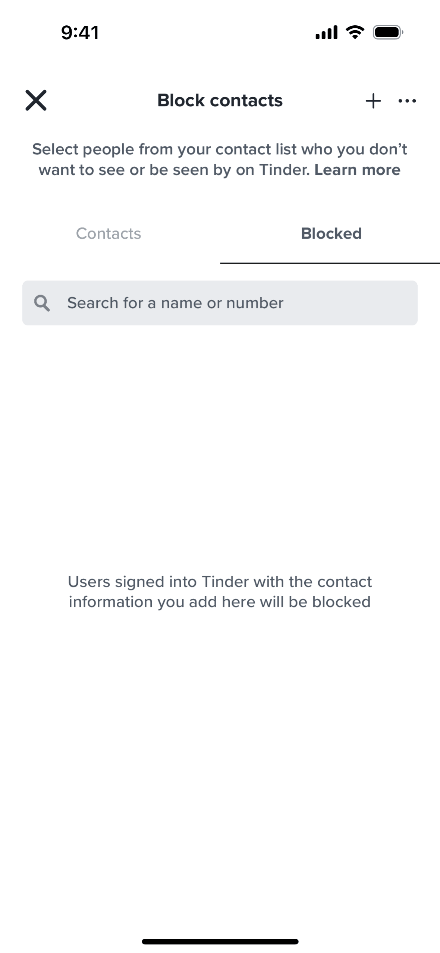Open the Learn more link
This screenshot has width=440, height=953.
point(357,170)
